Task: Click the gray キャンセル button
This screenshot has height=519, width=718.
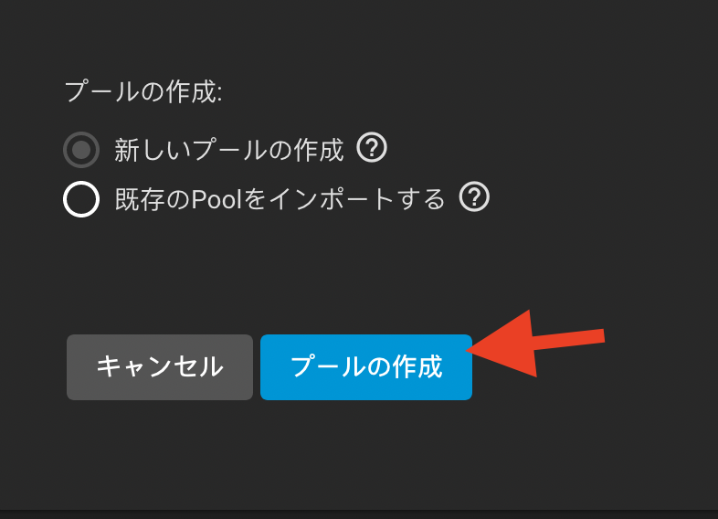Action: click(x=160, y=367)
